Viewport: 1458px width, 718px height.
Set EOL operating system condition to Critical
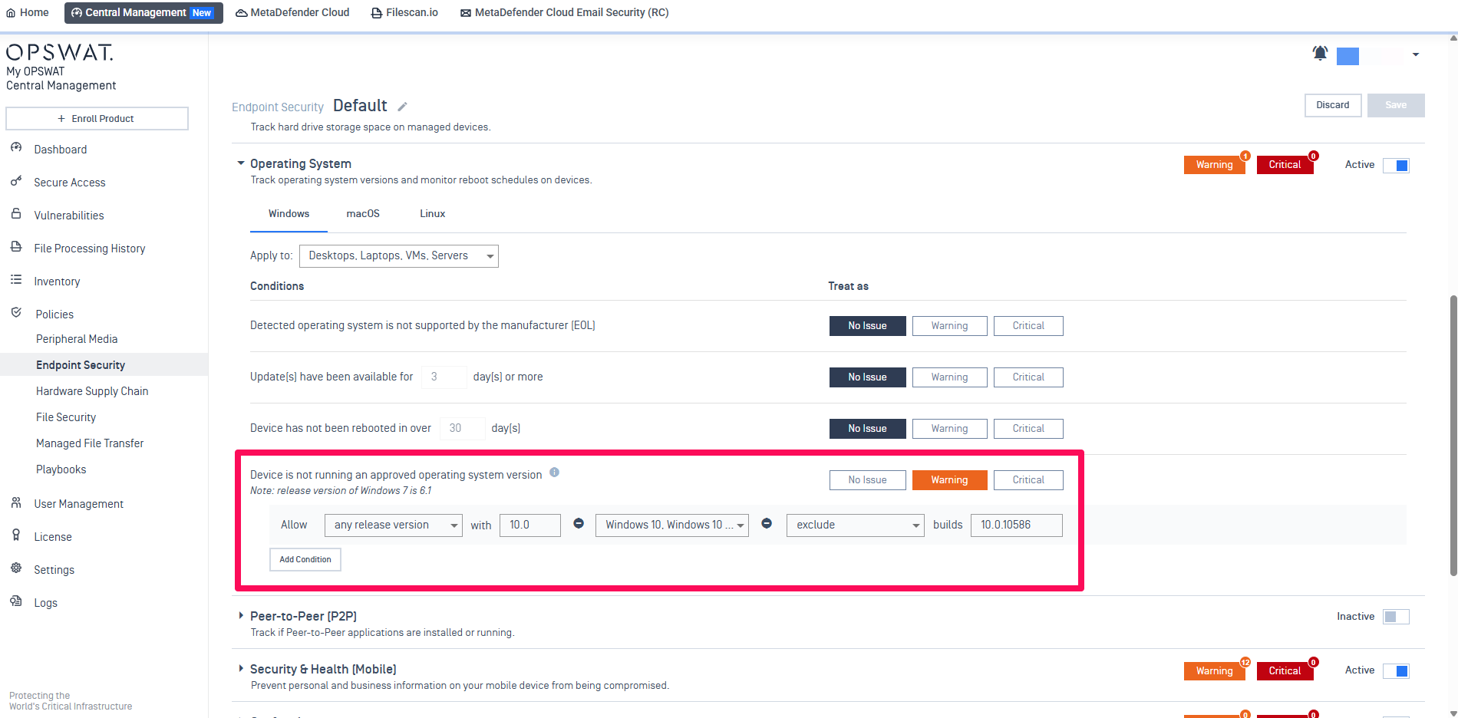(x=1028, y=326)
